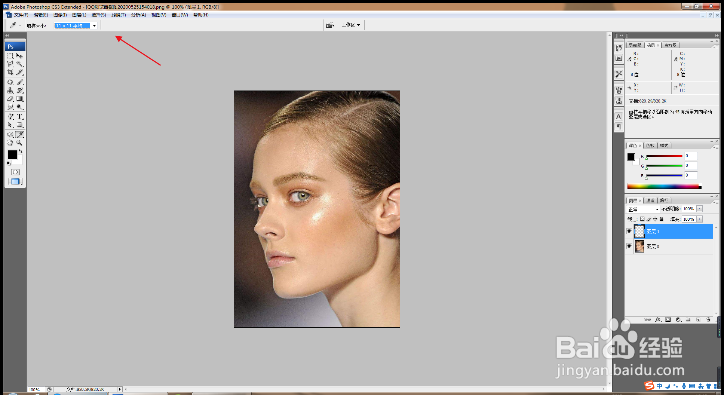
Task: Select the Path Selection tool
Action: click(10, 125)
